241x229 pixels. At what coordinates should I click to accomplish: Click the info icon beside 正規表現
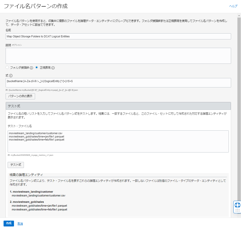53,68
